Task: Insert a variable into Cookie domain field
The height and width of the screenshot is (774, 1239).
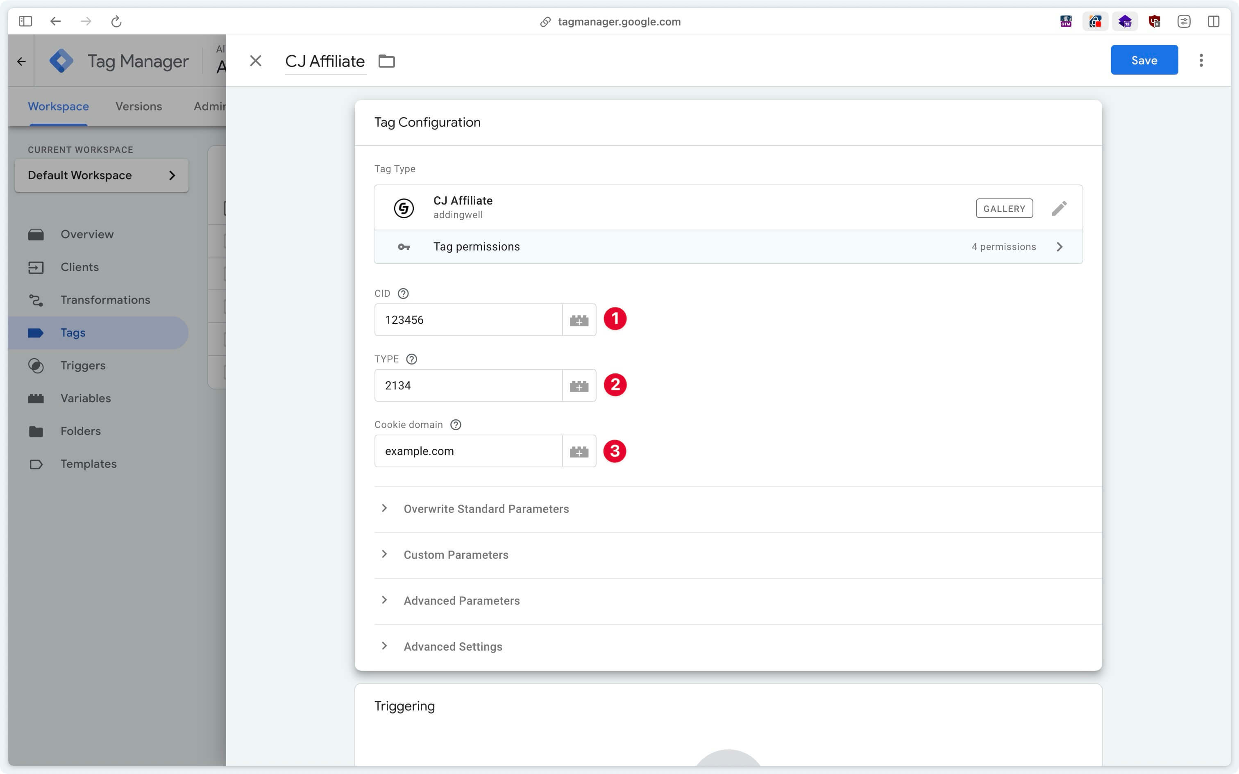Action: [x=579, y=451]
